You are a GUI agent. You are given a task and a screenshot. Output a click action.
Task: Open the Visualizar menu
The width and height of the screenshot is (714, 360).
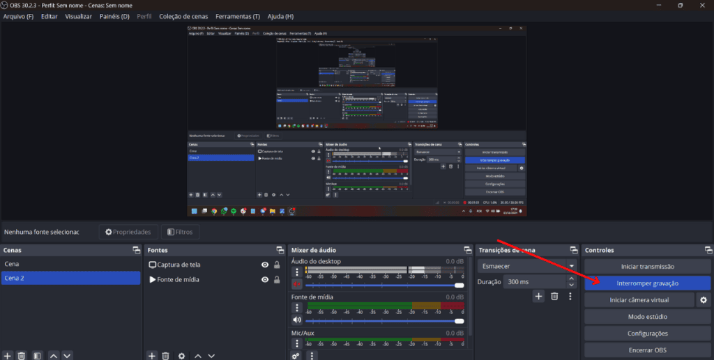click(78, 17)
